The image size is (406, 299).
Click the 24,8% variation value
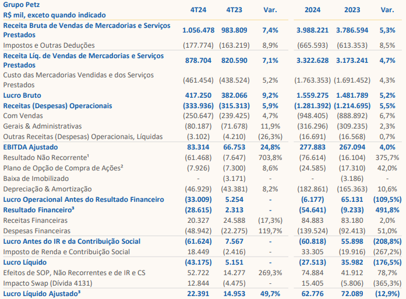(270, 147)
